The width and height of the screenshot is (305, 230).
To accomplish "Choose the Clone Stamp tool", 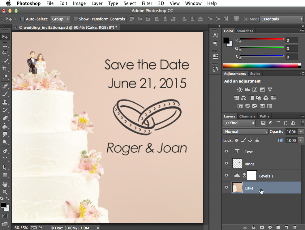I will [5, 102].
